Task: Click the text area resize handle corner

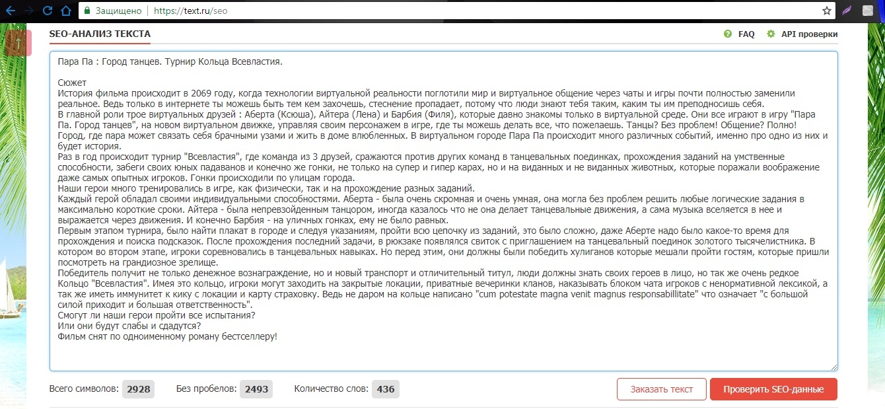Action: [x=834, y=367]
